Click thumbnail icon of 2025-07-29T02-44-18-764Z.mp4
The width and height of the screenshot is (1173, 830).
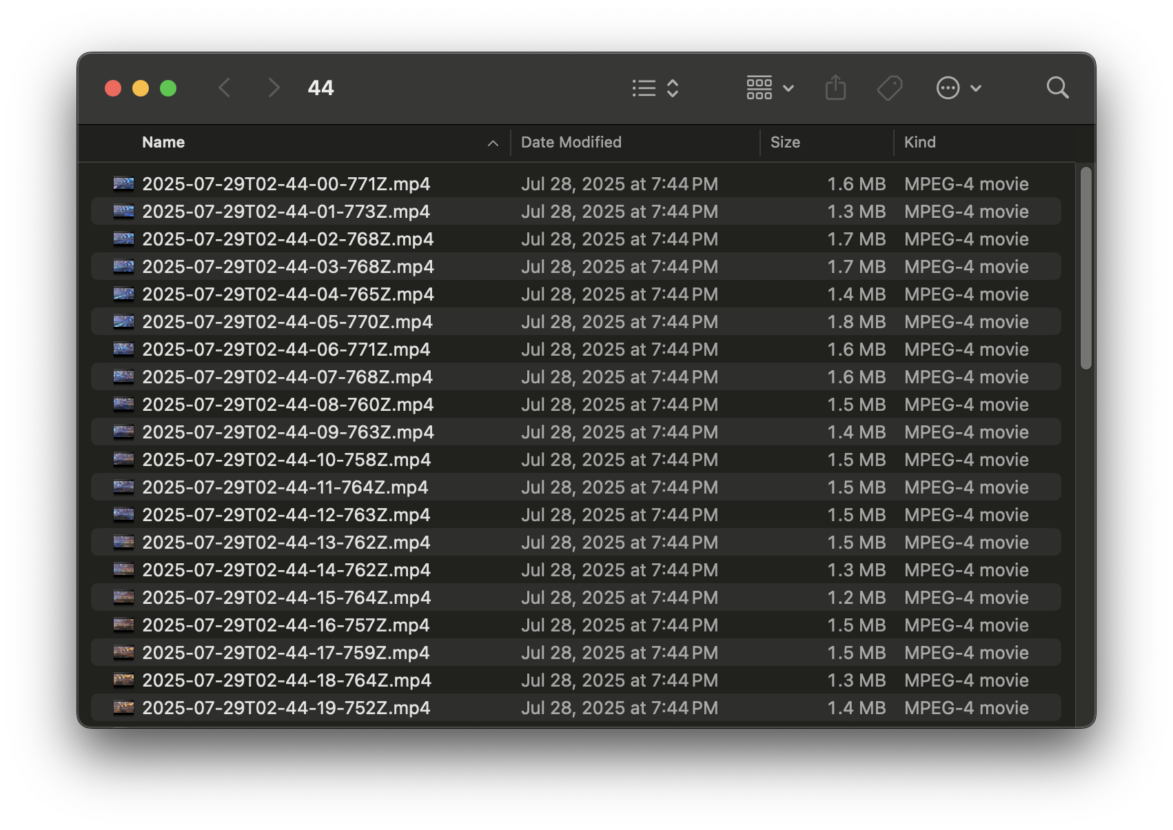(124, 680)
